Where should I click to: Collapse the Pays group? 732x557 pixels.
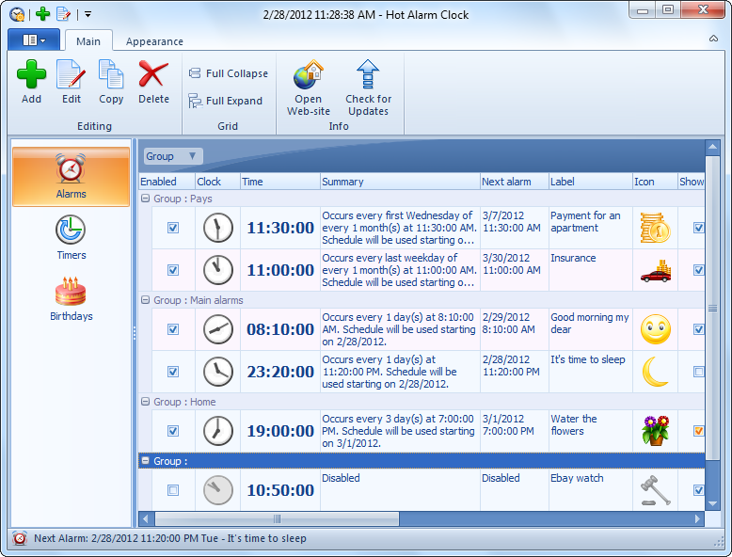coord(145,199)
